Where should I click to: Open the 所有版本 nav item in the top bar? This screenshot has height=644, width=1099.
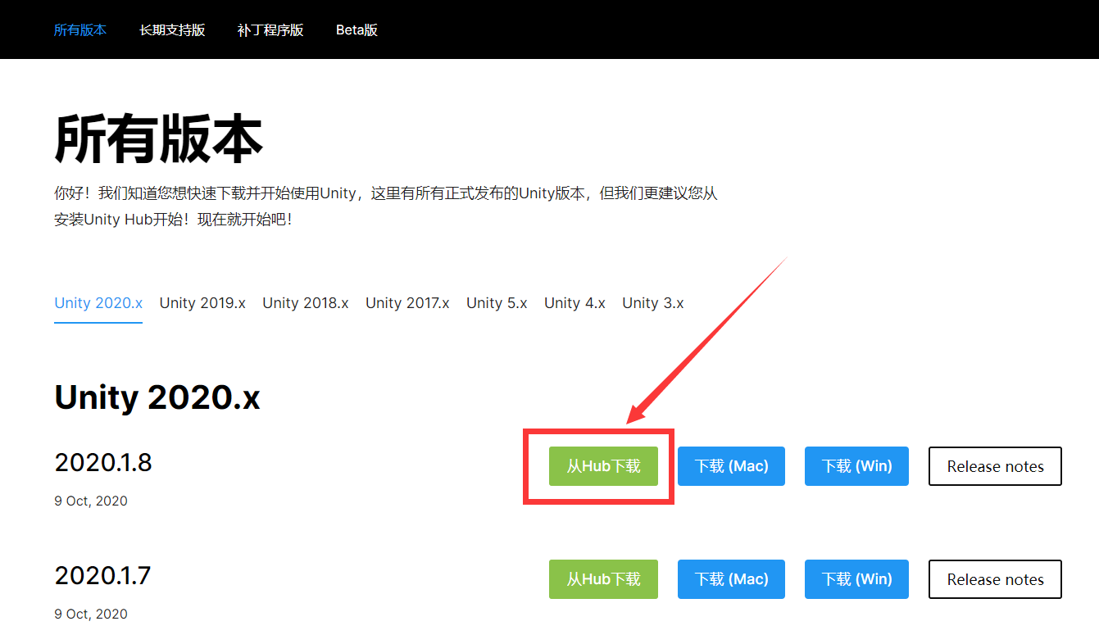(80, 30)
